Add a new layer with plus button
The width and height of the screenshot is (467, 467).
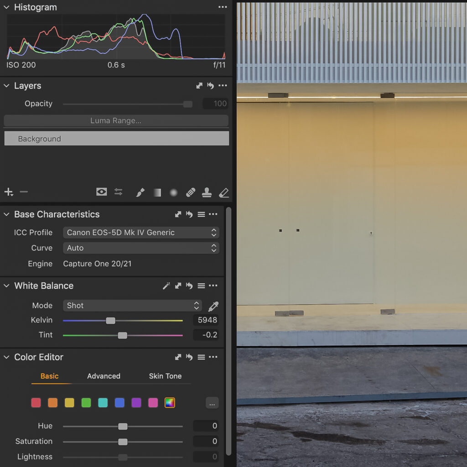tap(8, 192)
